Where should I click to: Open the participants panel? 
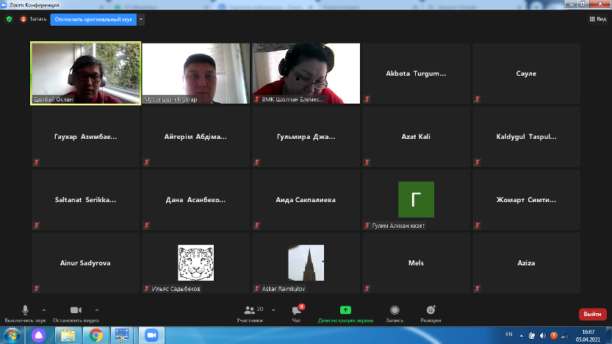click(251, 311)
